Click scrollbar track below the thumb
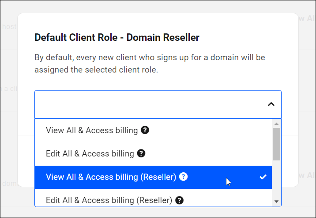This screenshot has width=316, height=218. click(277, 180)
